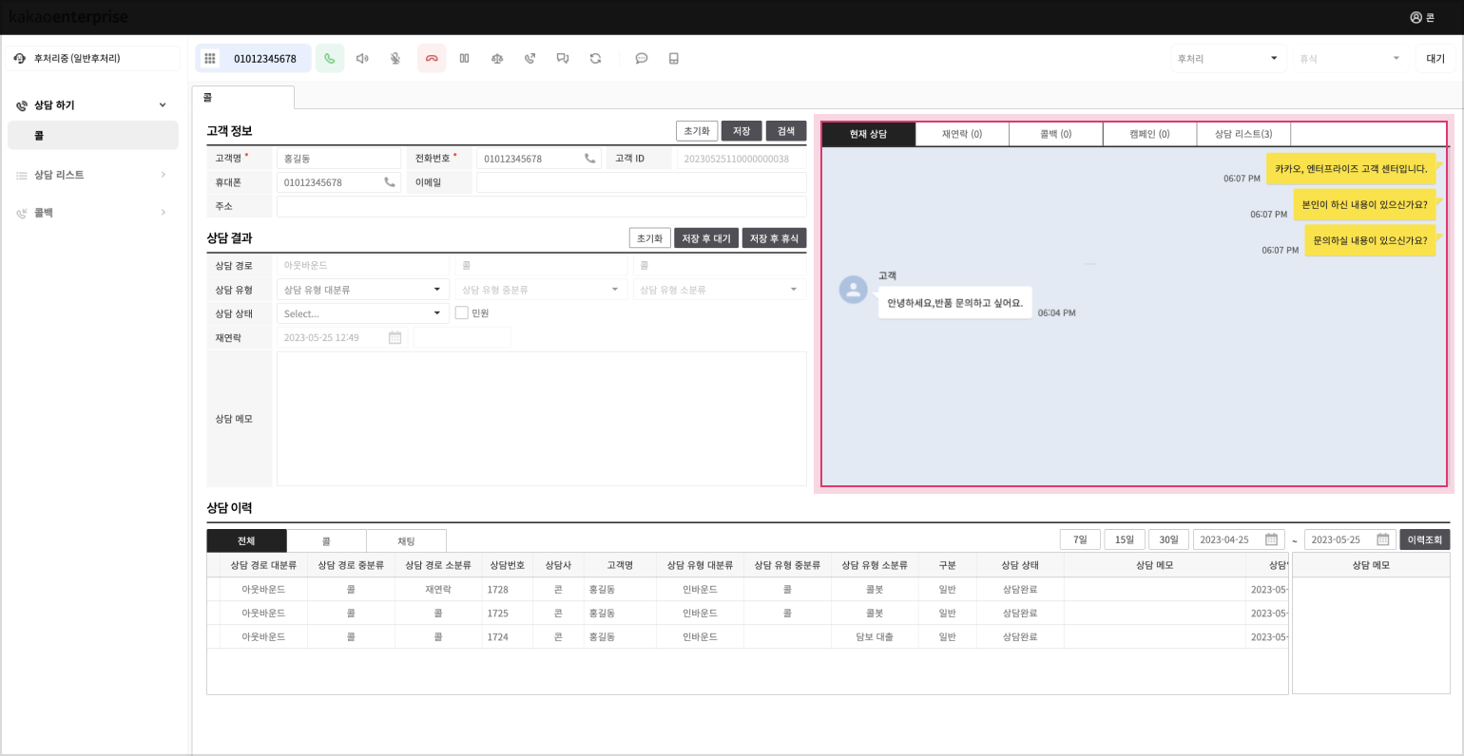Select the 채팅 tab in 상담 이력
Viewport: 1464px width, 756px height.
(406, 541)
